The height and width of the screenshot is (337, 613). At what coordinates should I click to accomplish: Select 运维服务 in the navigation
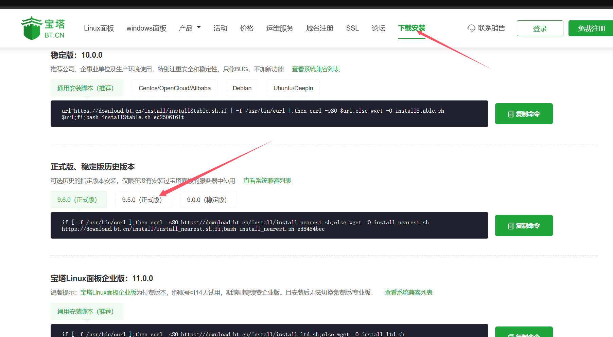280,28
